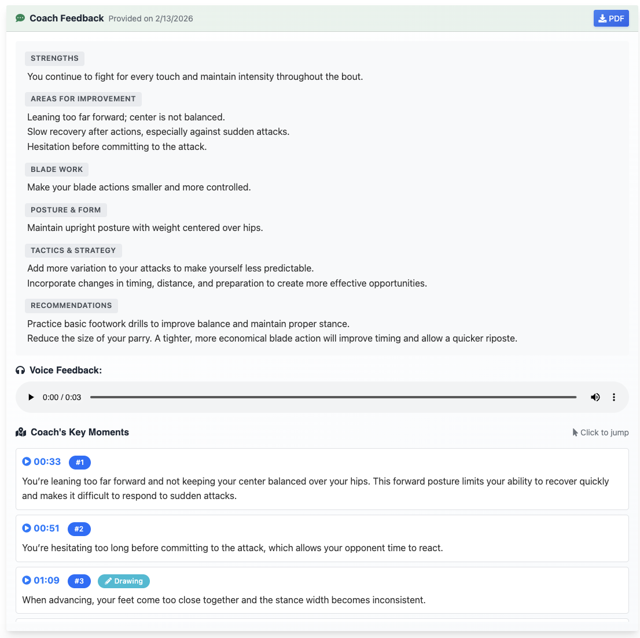The height and width of the screenshot is (638, 640).
Task: Open audio player more options menu
Action: point(614,397)
